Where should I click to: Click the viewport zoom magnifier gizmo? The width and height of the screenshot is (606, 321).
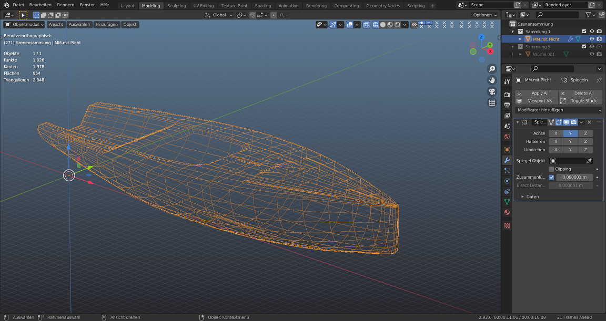(x=492, y=69)
